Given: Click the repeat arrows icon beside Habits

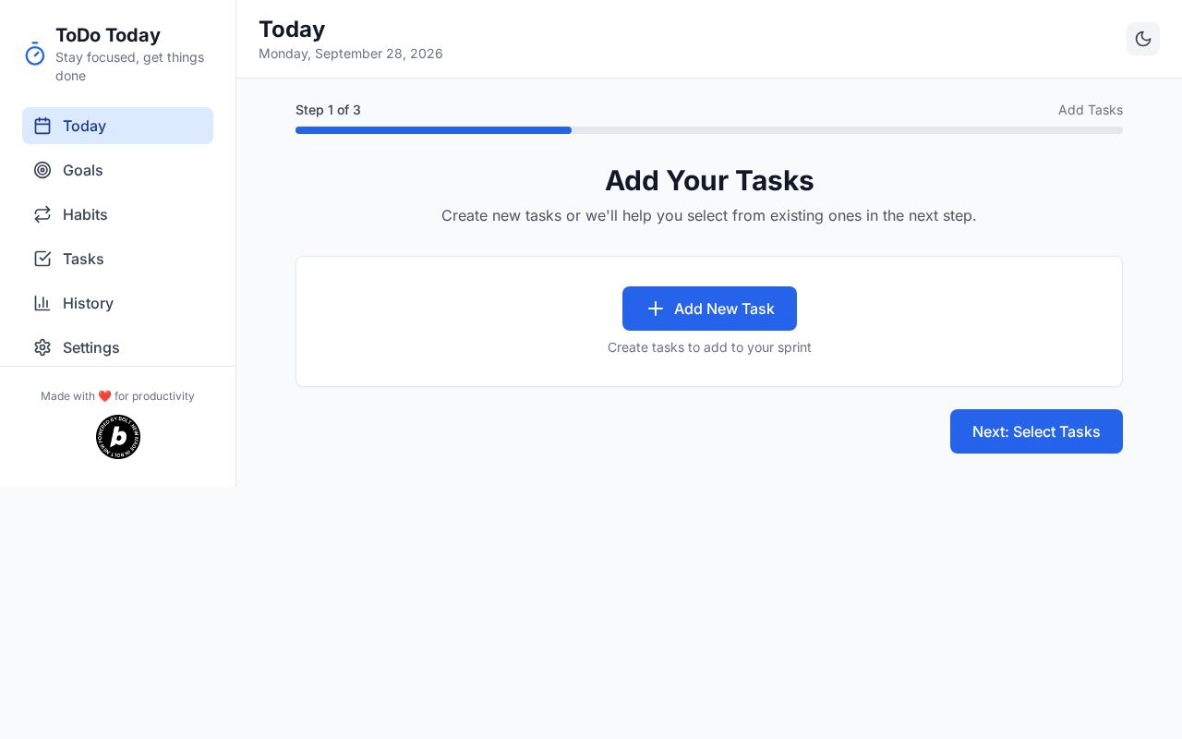Looking at the screenshot, I should (x=42, y=214).
